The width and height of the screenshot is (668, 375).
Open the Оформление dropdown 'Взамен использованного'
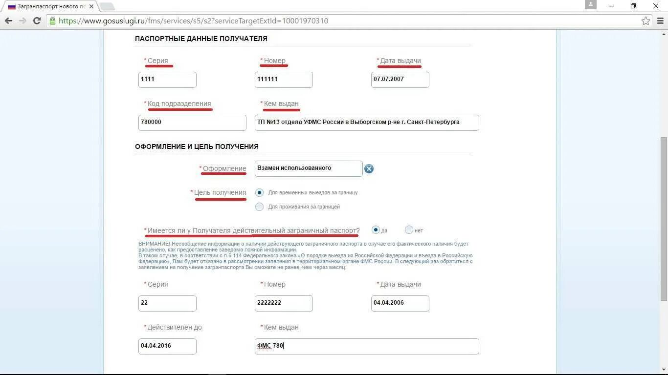pyautogui.click(x=309, y=168)
